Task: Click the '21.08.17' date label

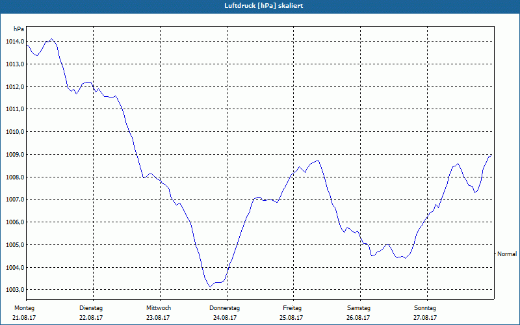Action: point(24,318)
